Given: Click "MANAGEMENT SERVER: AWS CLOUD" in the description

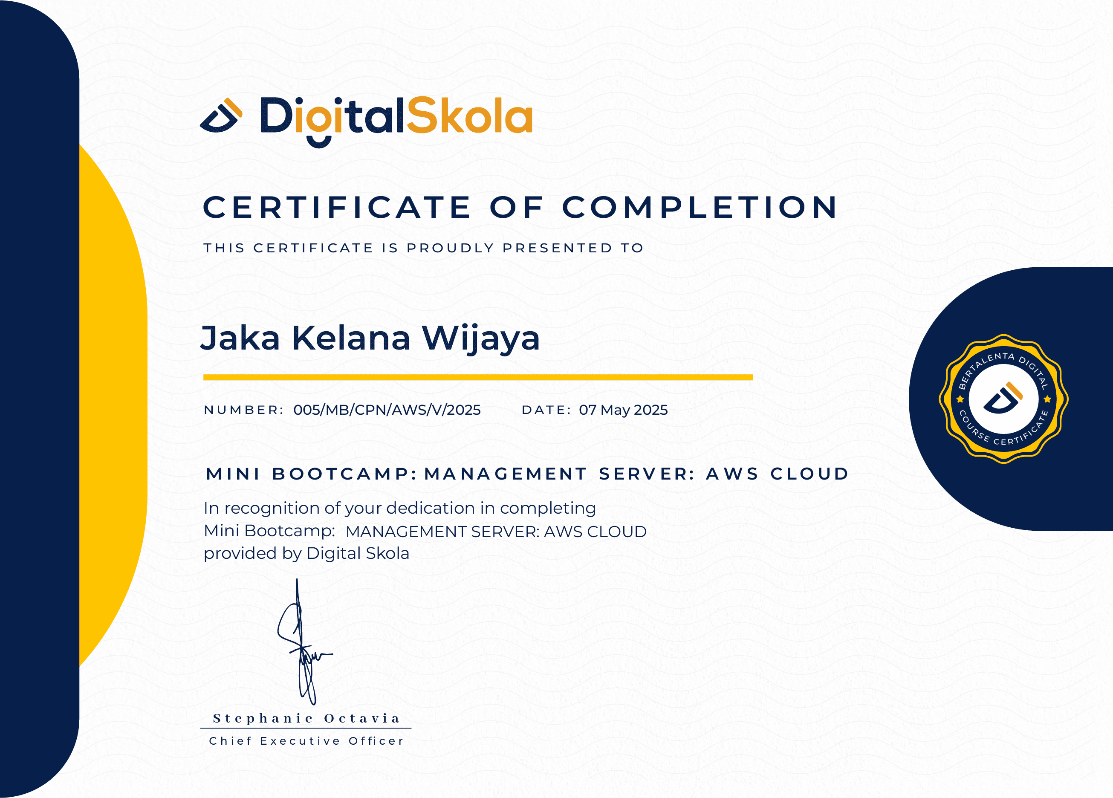Looking at the screenshot, I should [x=496, y=532].
